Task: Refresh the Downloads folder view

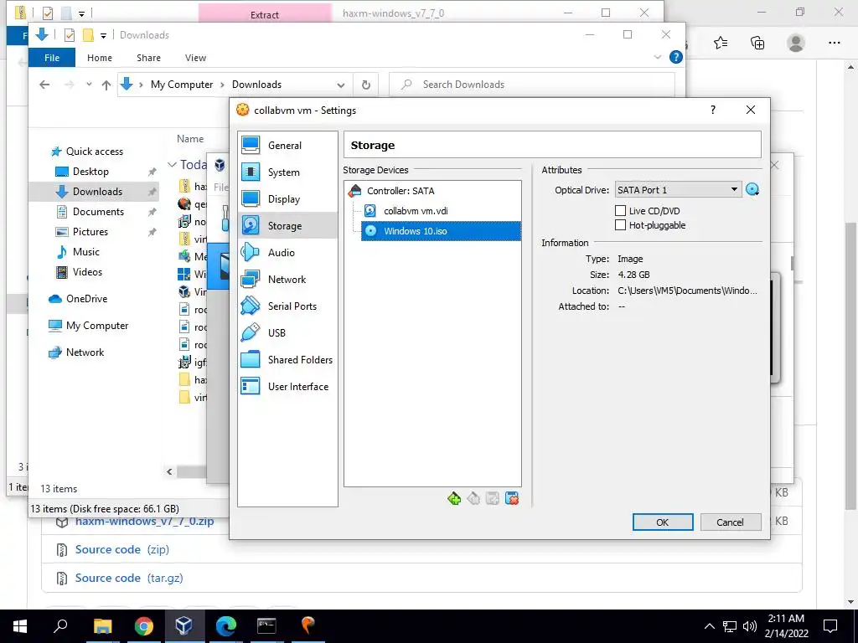Action: click(365, 85)
